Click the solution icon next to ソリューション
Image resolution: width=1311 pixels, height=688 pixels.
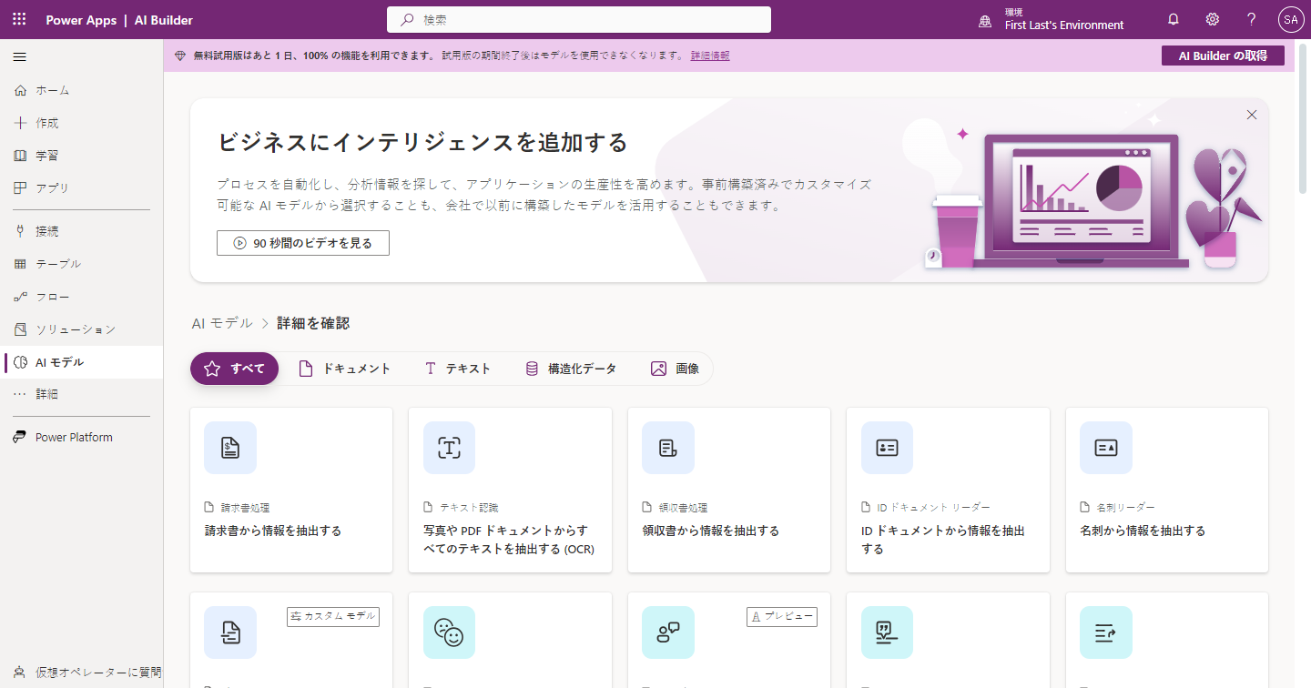(21, 329)
